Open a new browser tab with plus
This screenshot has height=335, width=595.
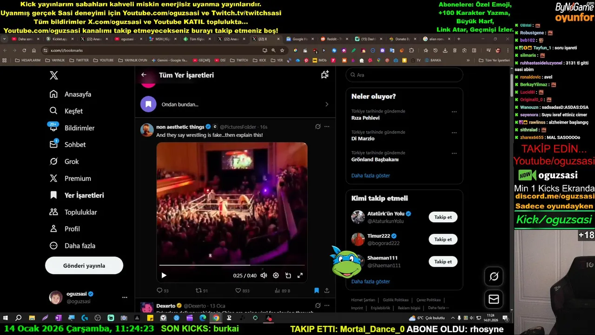coord(459,39)
